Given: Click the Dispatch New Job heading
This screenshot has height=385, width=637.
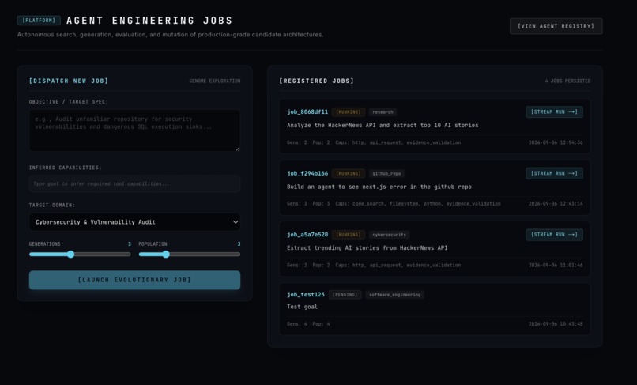Looking at the screenshot, I should pos(69,81).
